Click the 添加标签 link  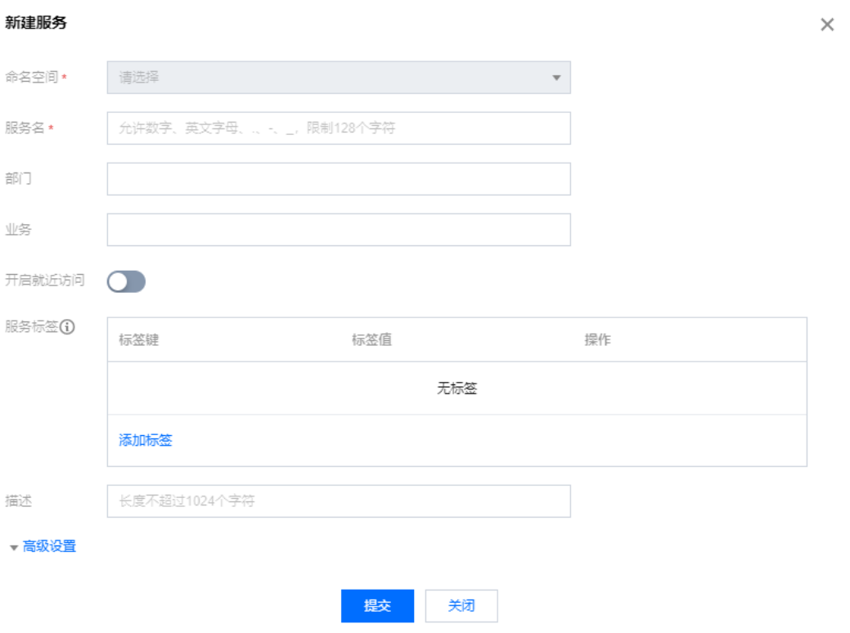pyautogui.click(x=146, y=440)
